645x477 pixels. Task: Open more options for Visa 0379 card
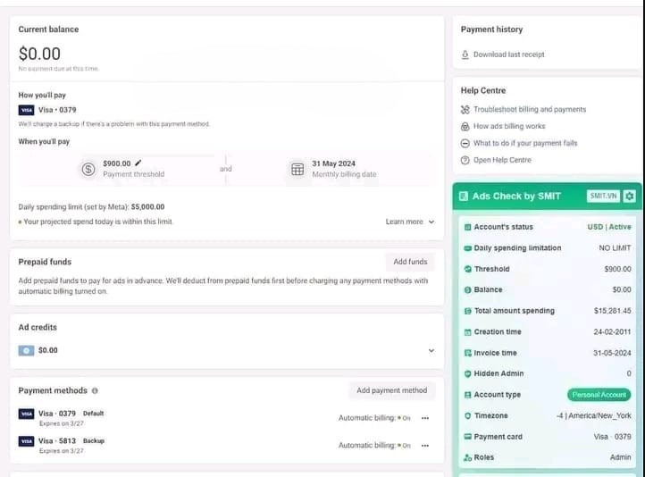click(425, 418)
